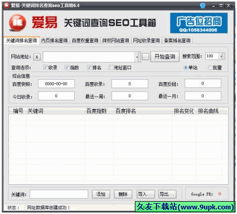The image size is (237, 214).
Task: Switch to 关键词排名查询 tab
Action: pyautogui.click(x=22, y=41)
